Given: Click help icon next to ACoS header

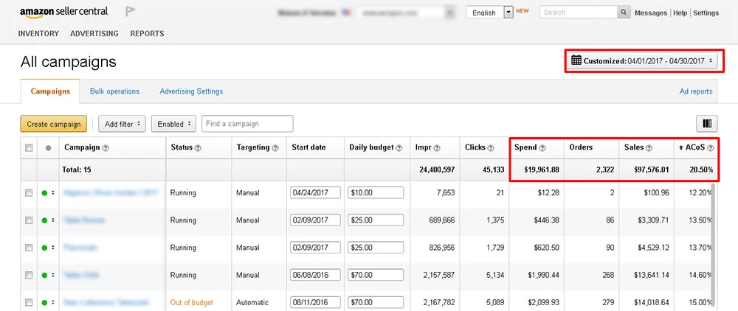Looking at the screenshot, I should click(x=710, y=148).
